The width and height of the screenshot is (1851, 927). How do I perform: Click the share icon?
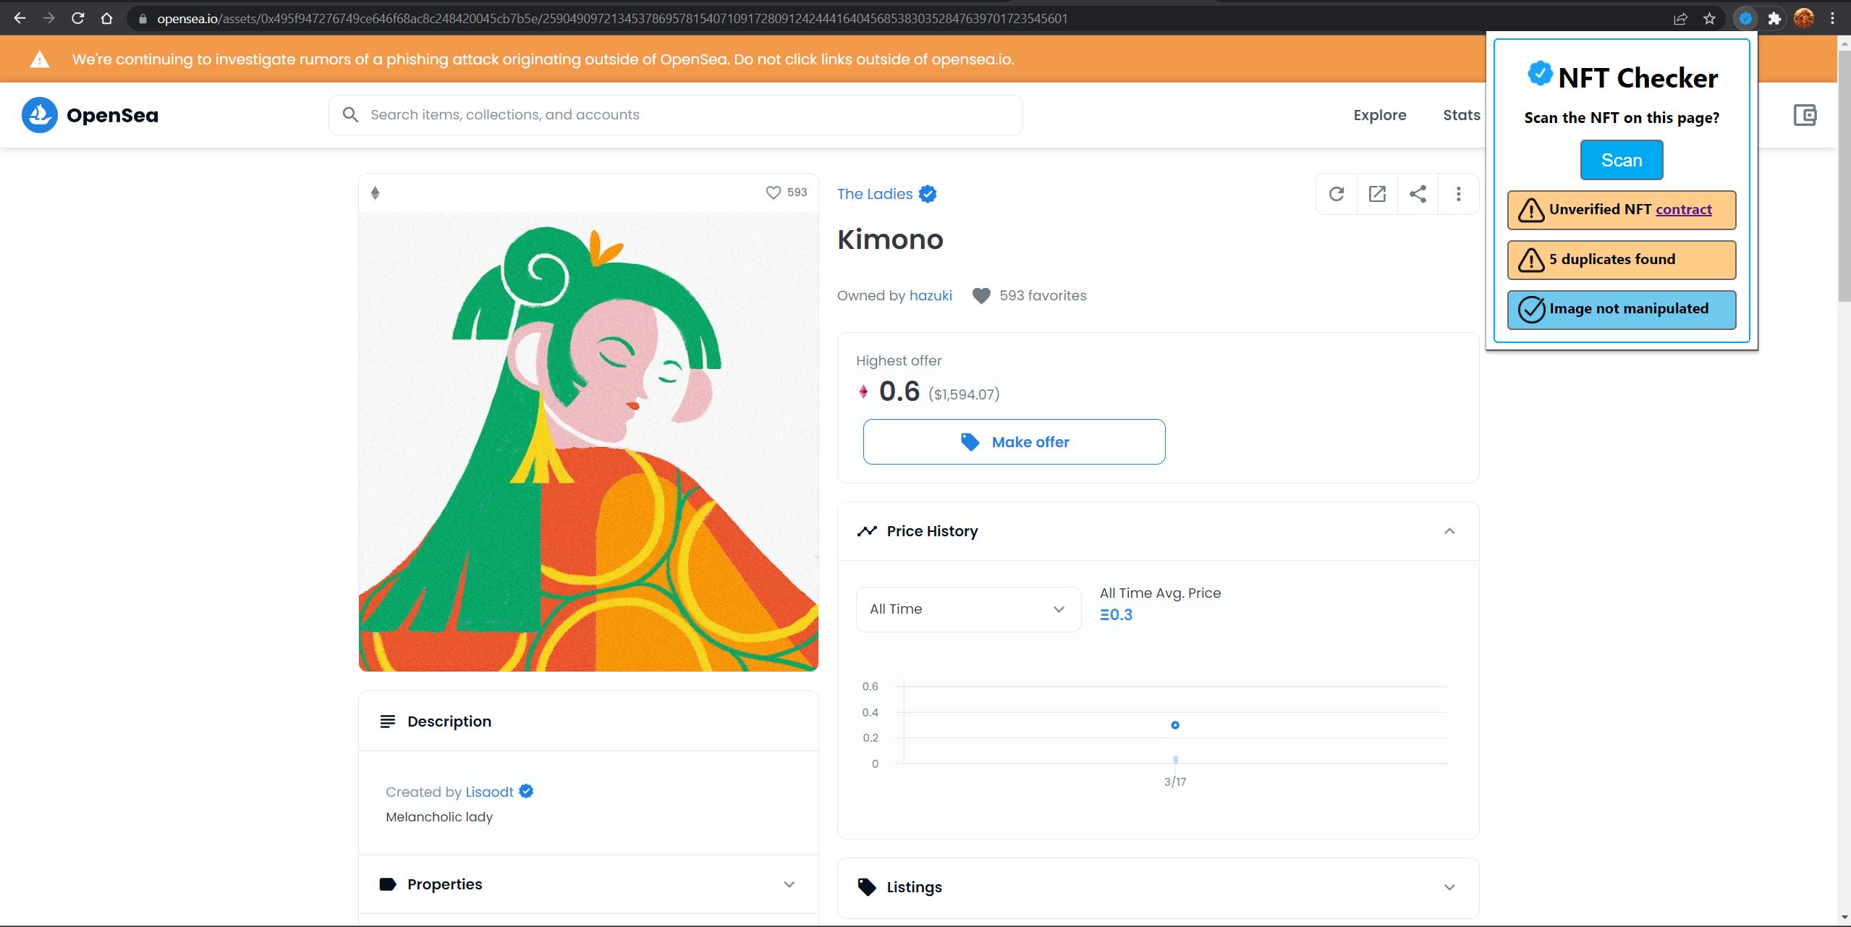(1418, 194)
